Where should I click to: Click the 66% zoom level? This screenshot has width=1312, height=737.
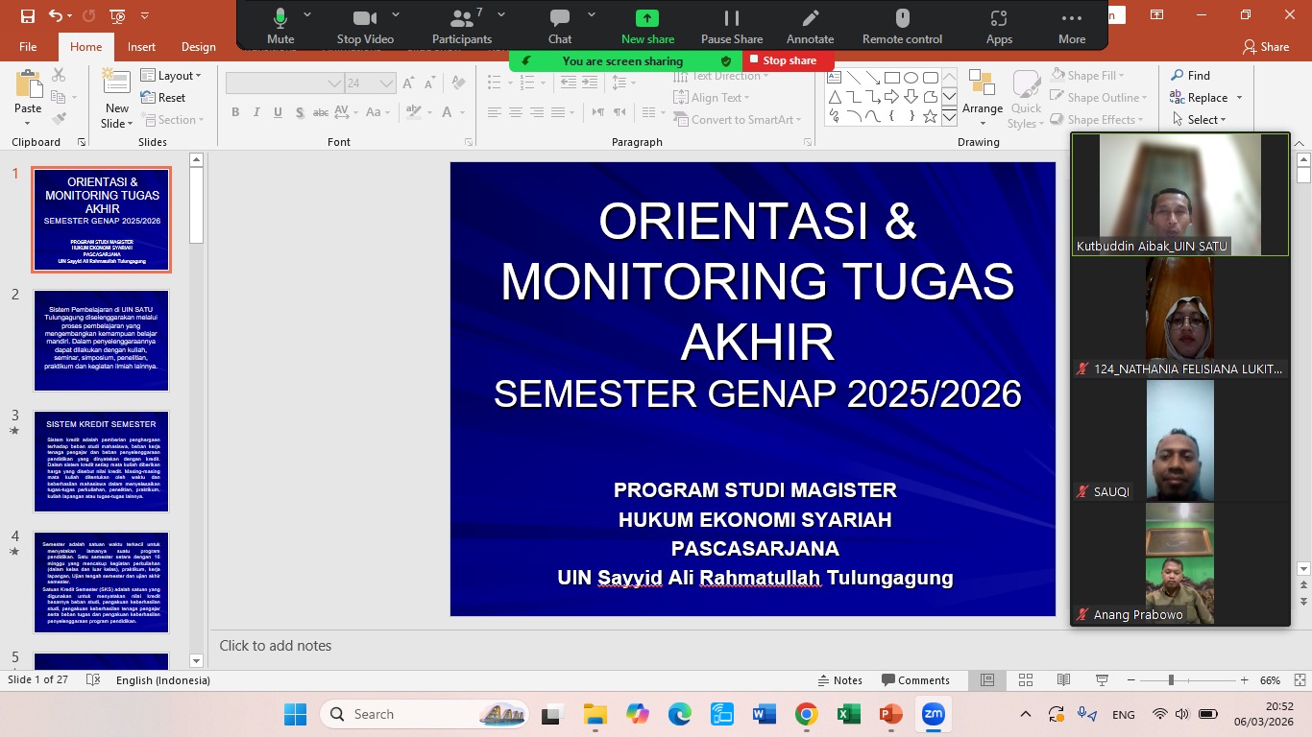(x=1270, y=680)
